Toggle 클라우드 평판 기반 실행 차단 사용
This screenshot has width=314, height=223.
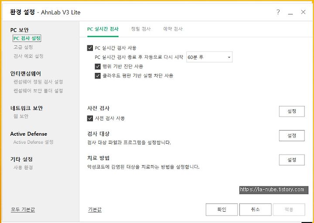[x=98, y=76]
